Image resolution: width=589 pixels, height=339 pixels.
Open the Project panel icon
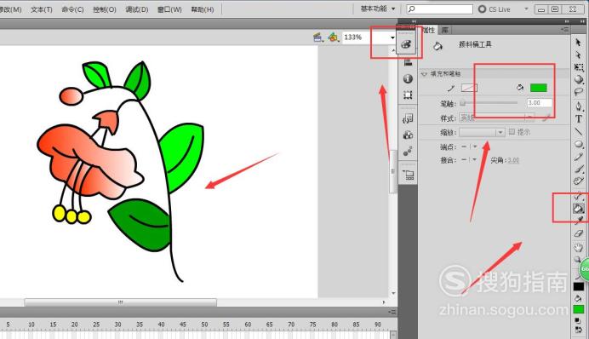point(408,175)
